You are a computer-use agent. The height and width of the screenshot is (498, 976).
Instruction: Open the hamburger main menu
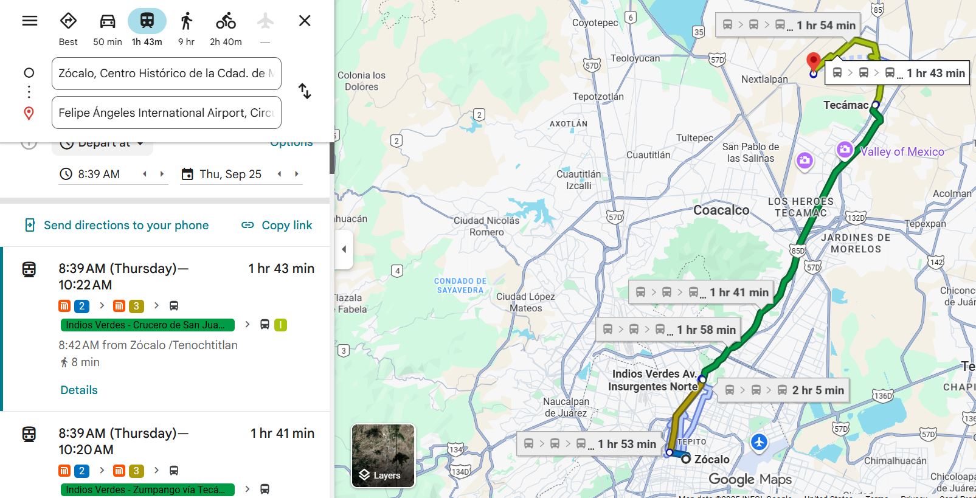tap(29, 21)
